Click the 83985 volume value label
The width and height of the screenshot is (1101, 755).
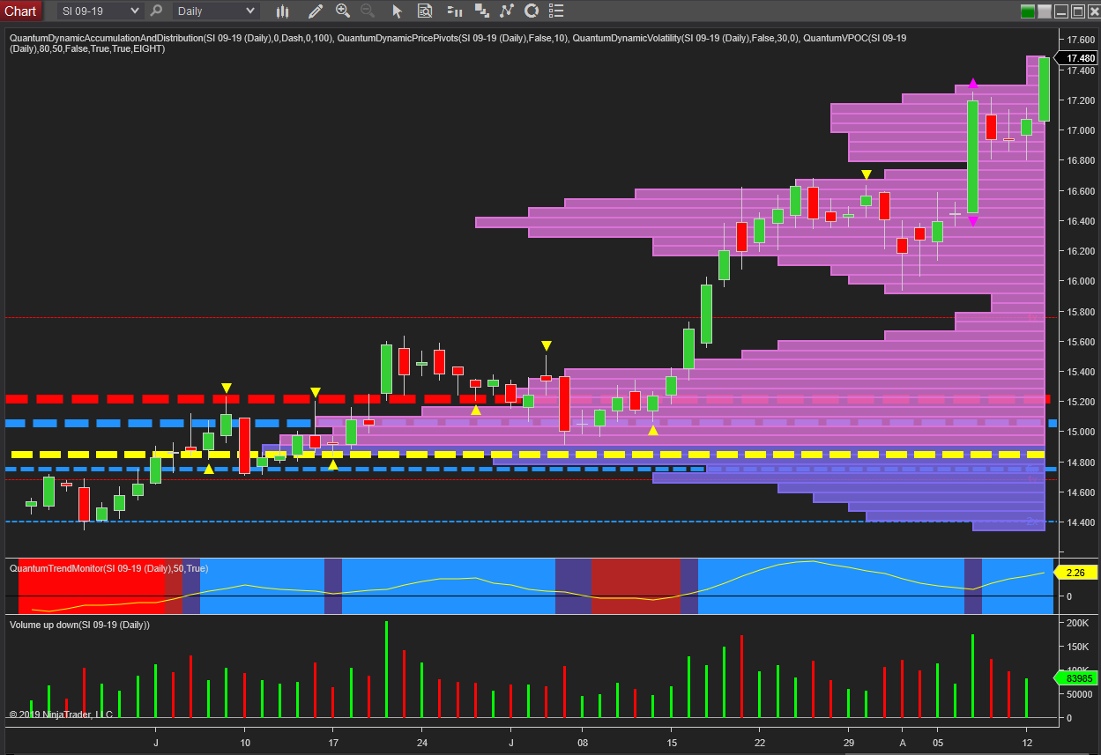click(x=1075, y=678)
